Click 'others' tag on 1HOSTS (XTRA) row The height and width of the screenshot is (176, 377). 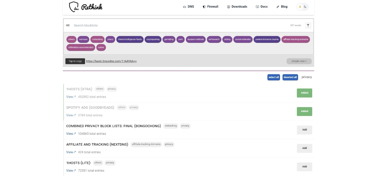pyautogui.click(x=100, y=89)
